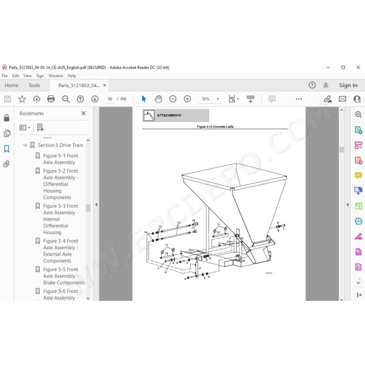Click the upload to cloud icon
365x365 pixels.
coord(36,99)
